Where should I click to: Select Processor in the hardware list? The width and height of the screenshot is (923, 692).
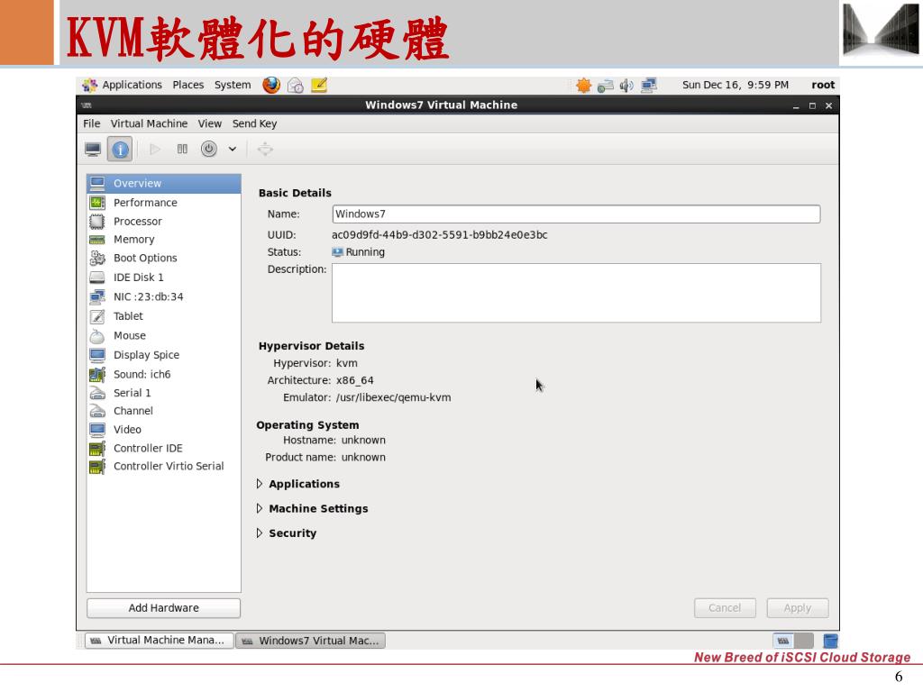(164, 222)
